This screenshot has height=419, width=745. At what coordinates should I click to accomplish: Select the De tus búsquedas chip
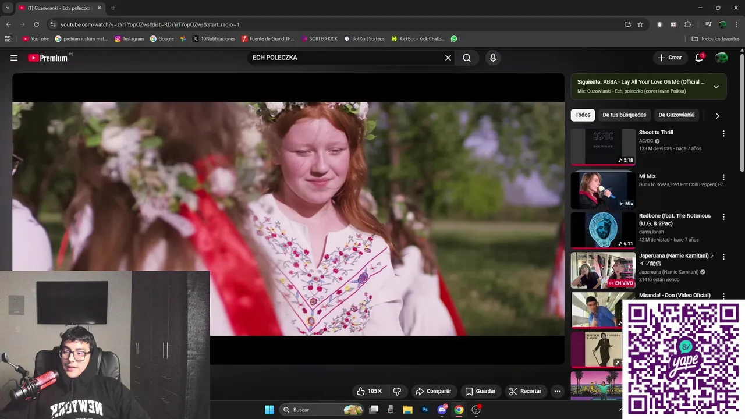tap(624, 115)
